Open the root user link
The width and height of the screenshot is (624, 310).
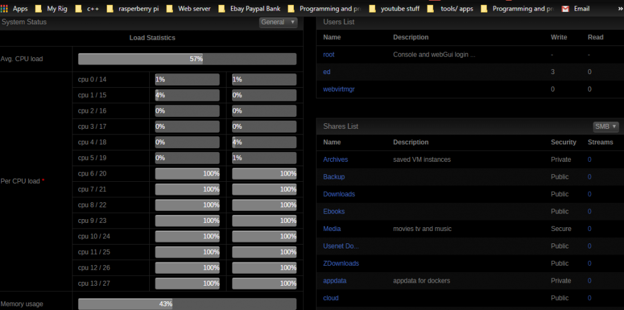329,55
